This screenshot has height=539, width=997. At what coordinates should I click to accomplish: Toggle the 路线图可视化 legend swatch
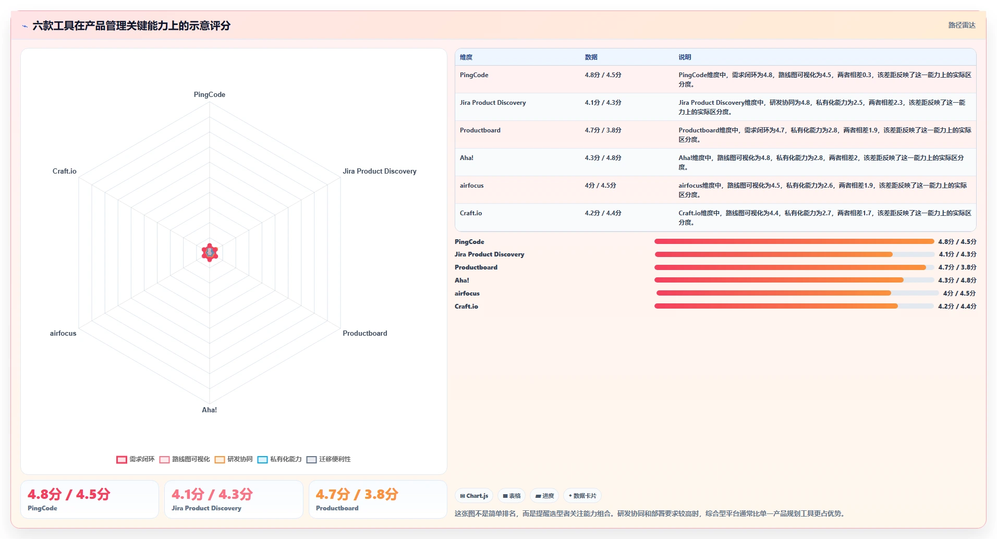pos(164,459)
